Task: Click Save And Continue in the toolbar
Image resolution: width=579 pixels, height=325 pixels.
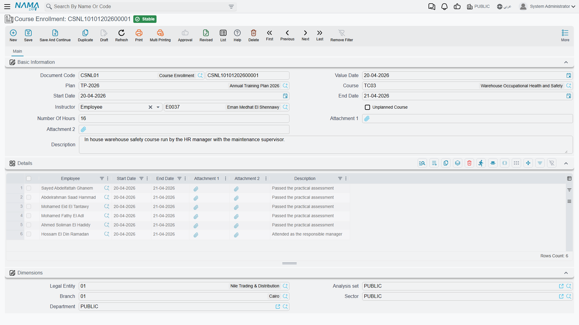Action: (x=55, y=36)
